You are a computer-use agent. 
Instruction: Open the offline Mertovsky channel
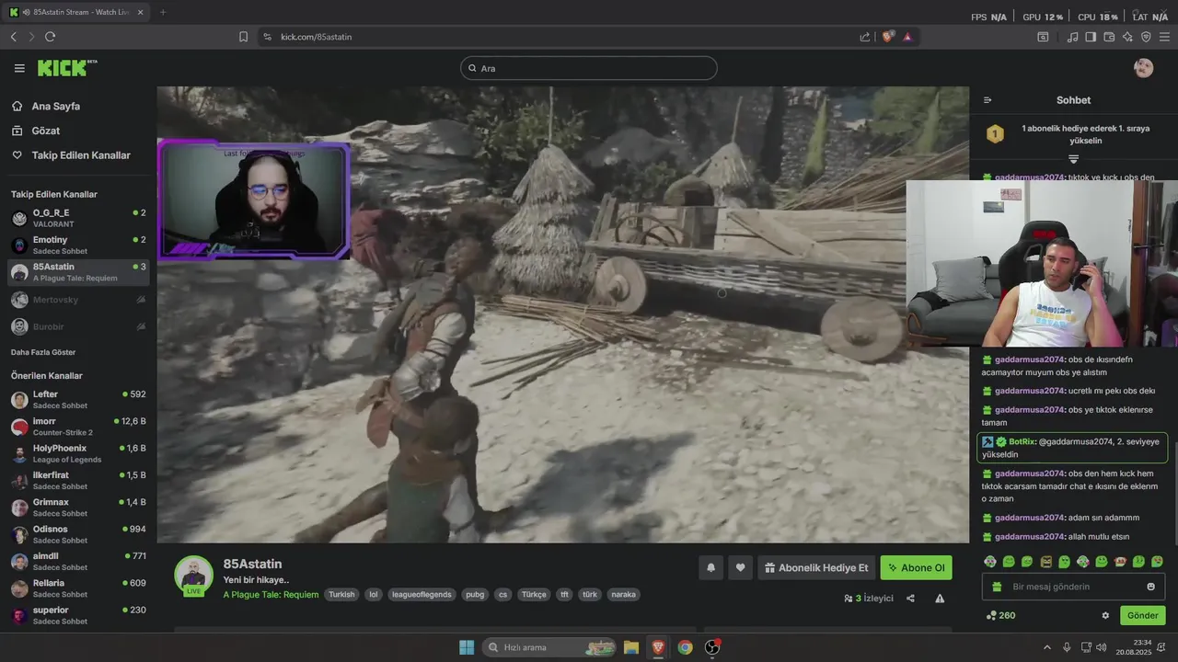pyautogui.click(x=78, y=300)
